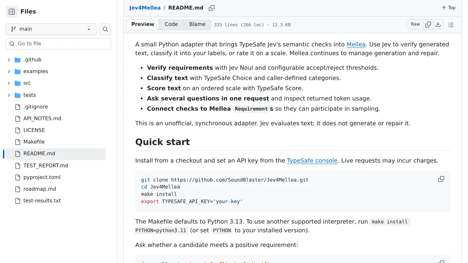468x263 pixels.
Task: Copy the git clone code block
Action: click(x=441, y=179)
